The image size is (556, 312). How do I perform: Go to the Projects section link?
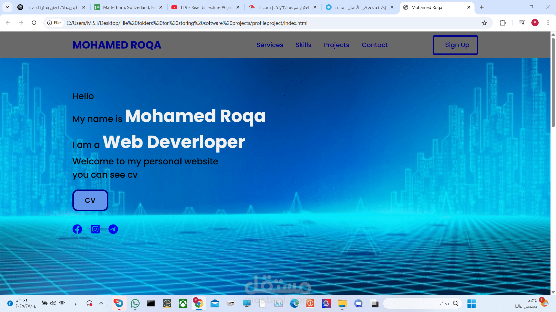click(336, 45)
